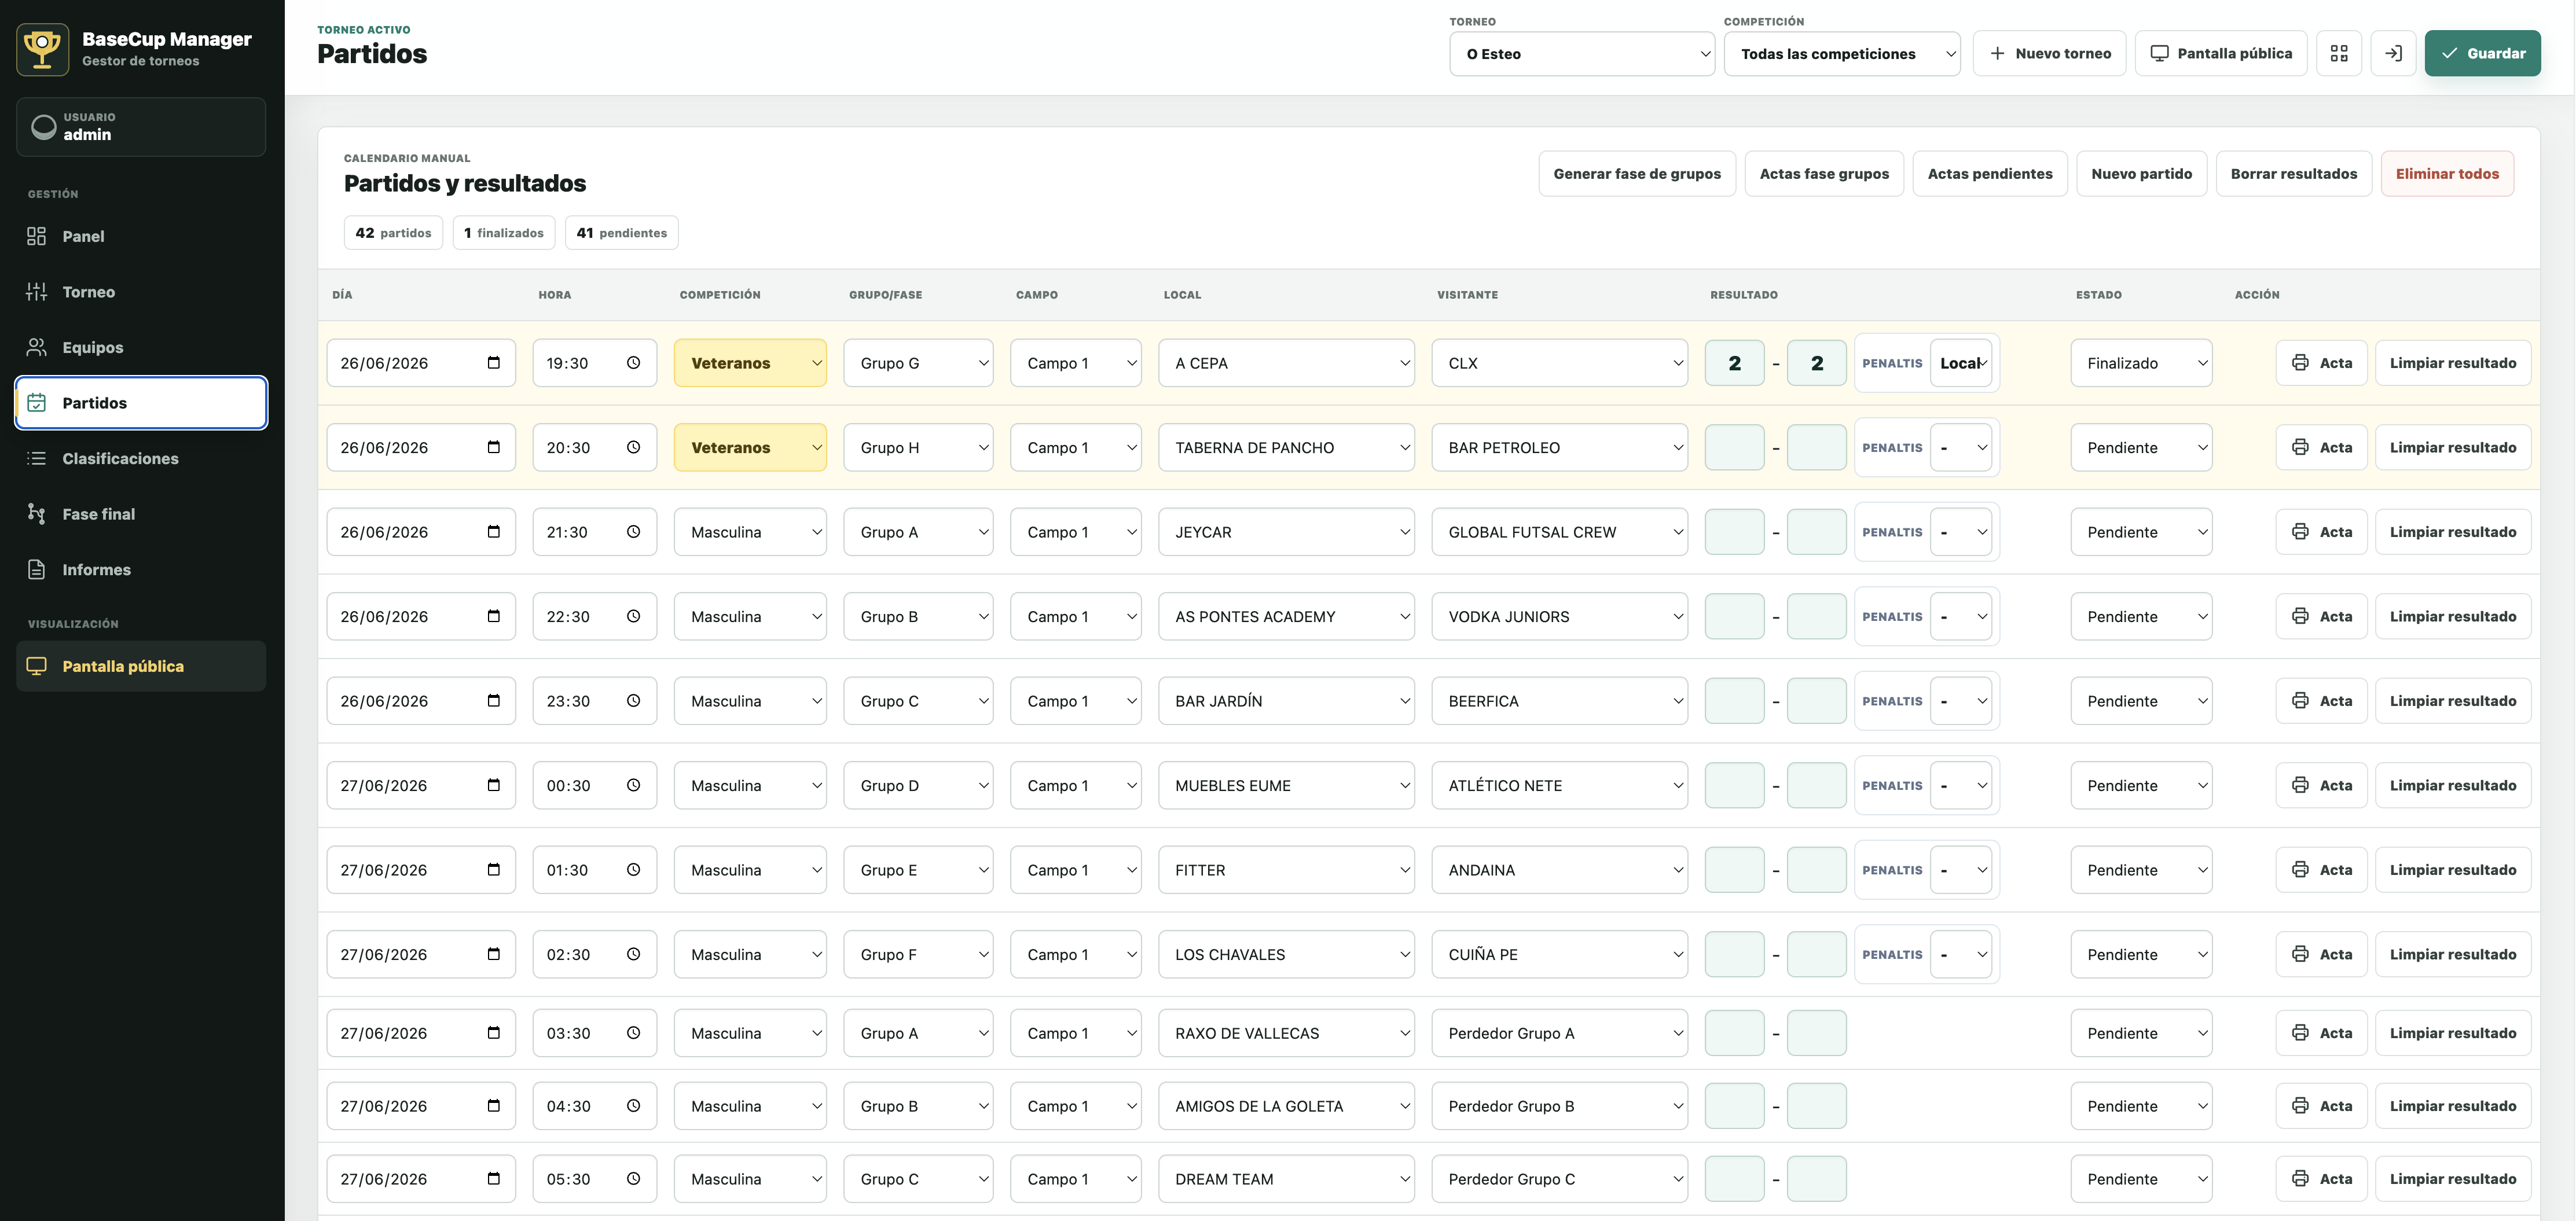Click Generar fase de grupos
Image resolution: width=2576 pixels, height=1221 pixels.
(x=1637, y=174)
